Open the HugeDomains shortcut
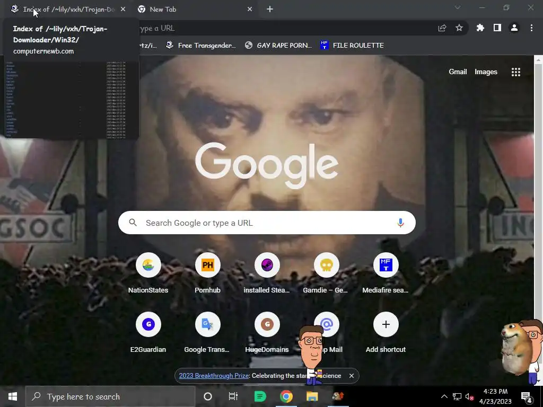 (x=267, y=324)
